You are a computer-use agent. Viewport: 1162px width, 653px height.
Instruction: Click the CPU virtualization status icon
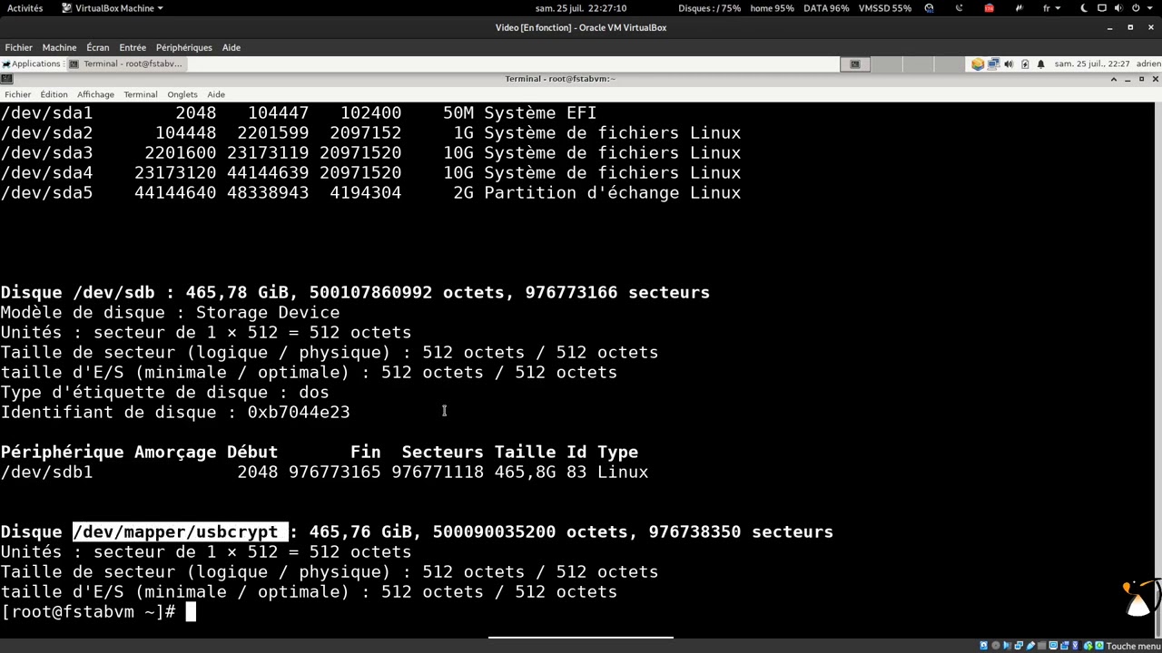[x=1076, y=646]
